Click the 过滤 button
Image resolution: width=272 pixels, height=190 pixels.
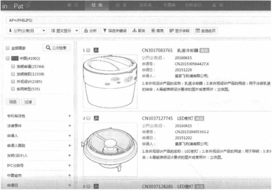(28, 102)
